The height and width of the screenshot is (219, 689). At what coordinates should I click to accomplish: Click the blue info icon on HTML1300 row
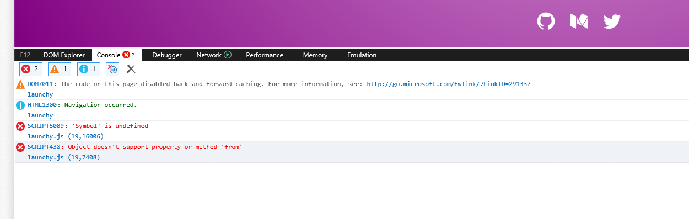(x=20, y=105)
